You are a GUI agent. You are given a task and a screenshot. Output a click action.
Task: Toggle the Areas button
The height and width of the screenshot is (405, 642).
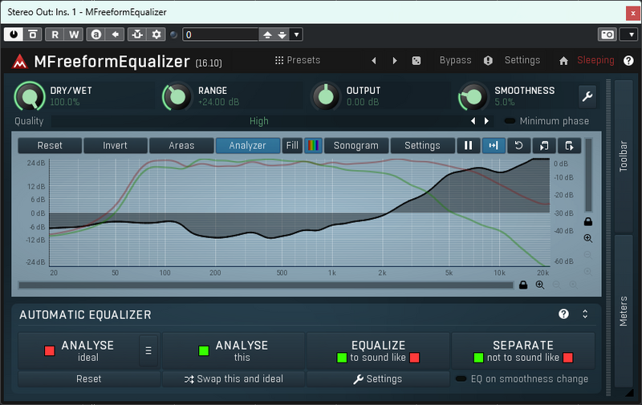click(x=181, y=146)
